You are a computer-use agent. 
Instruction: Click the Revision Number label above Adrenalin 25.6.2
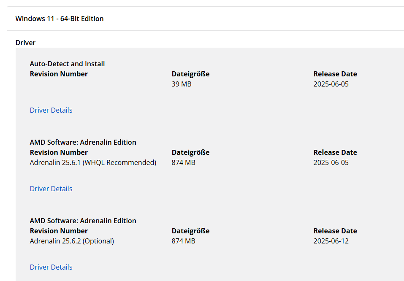pos(59,231)
